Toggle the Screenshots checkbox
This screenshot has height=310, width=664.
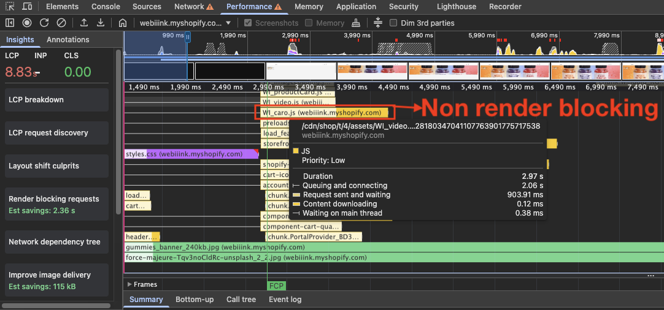click(248, 23)
